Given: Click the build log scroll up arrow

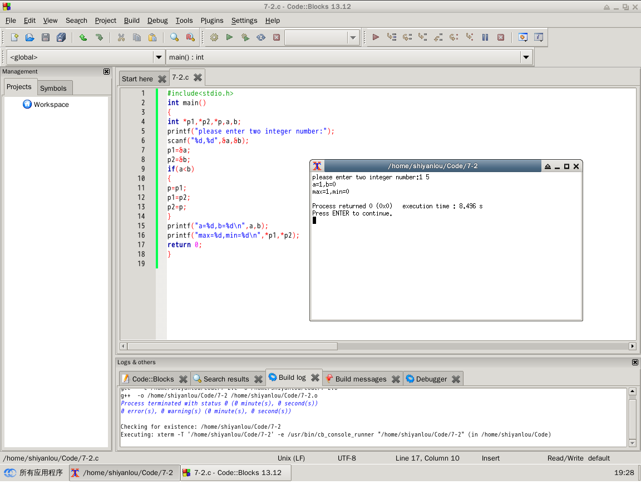Looking at the screenshot, I should (633, 392).
